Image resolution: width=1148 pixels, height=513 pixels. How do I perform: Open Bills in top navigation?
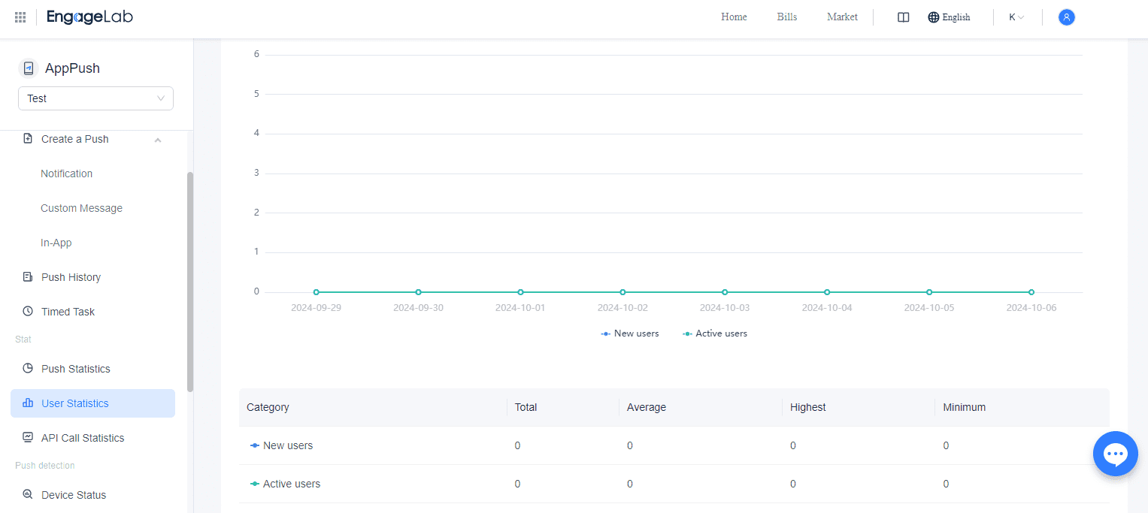point(787,17)
